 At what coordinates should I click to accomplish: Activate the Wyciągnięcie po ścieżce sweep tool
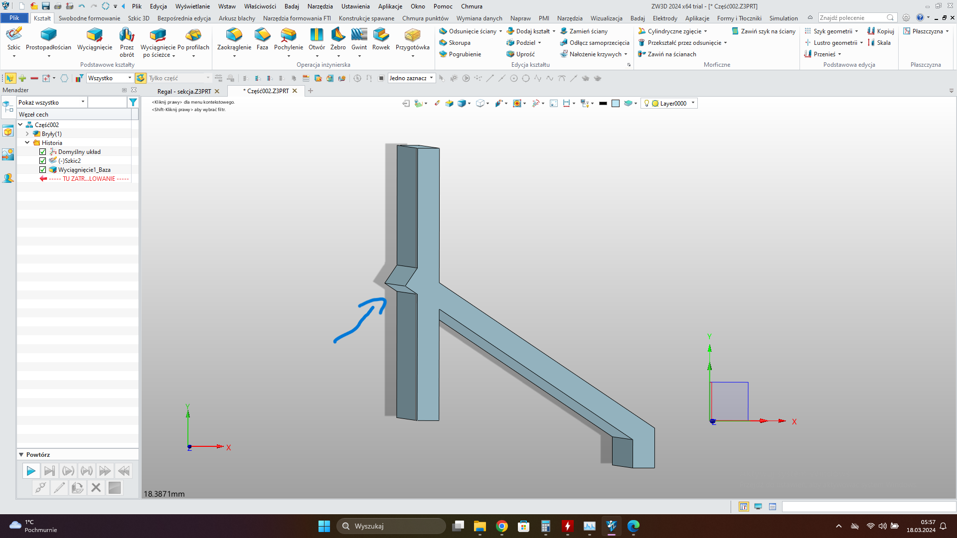click(158, 42)
